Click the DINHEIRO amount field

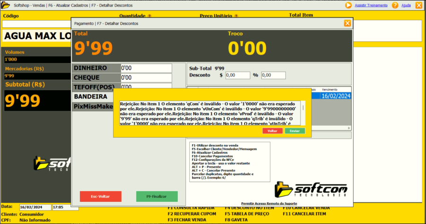(146, 68)
